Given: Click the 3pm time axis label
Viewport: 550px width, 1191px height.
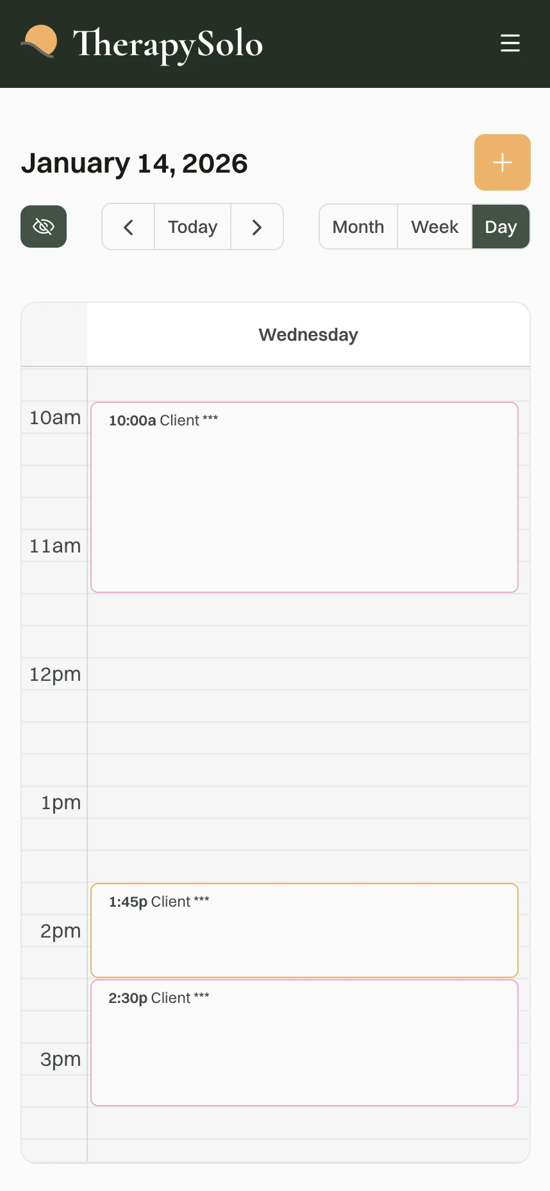Looking at the screenshot, I should [x=60, y=1059].
